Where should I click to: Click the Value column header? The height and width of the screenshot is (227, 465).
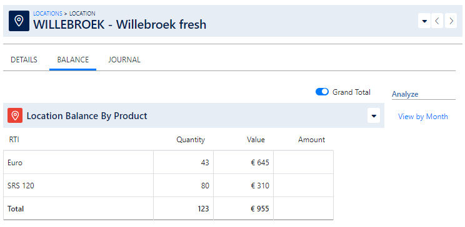[x=256, y=140]
